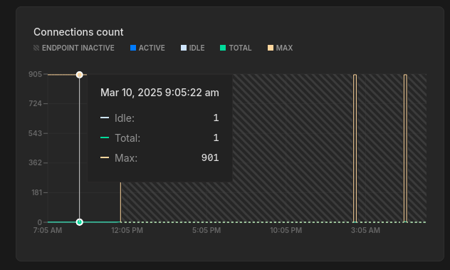Click the blue ACTIVE color swatch
This screenshot has height=270, width=450.
133,48
